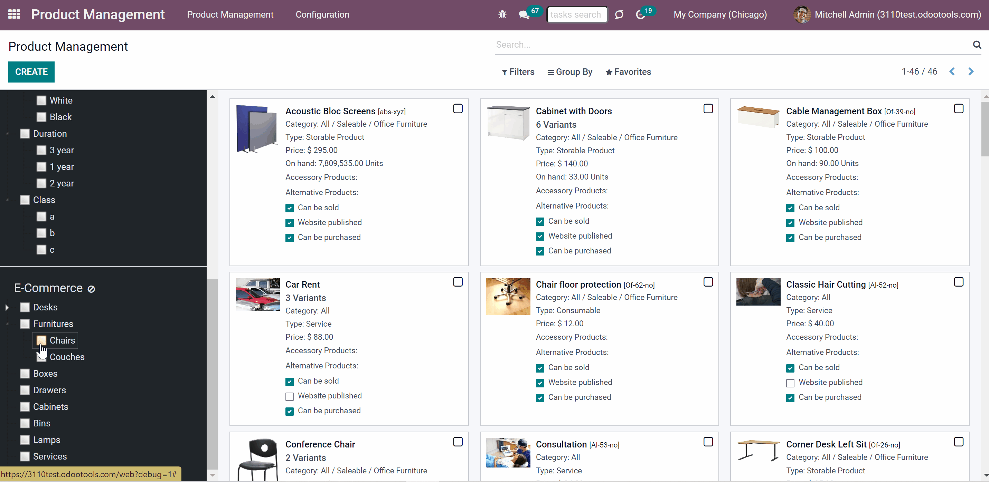Select the Classic Hair Cutting card checkbox
Viewport: 989px width, 482px height.
point(958,282)
